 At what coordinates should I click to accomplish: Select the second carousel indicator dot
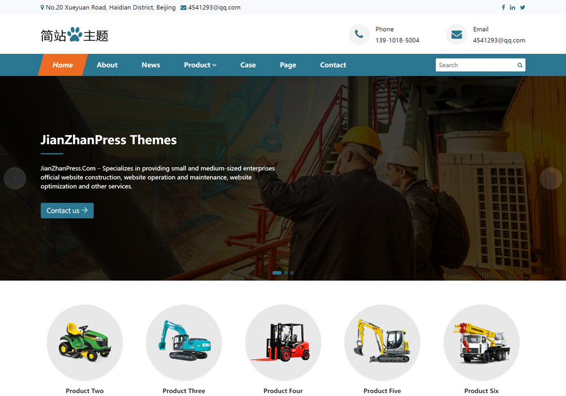point(286,273)
